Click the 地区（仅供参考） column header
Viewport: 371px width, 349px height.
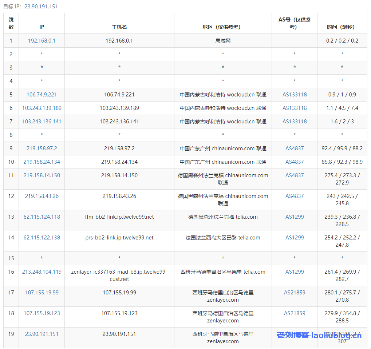222,27
